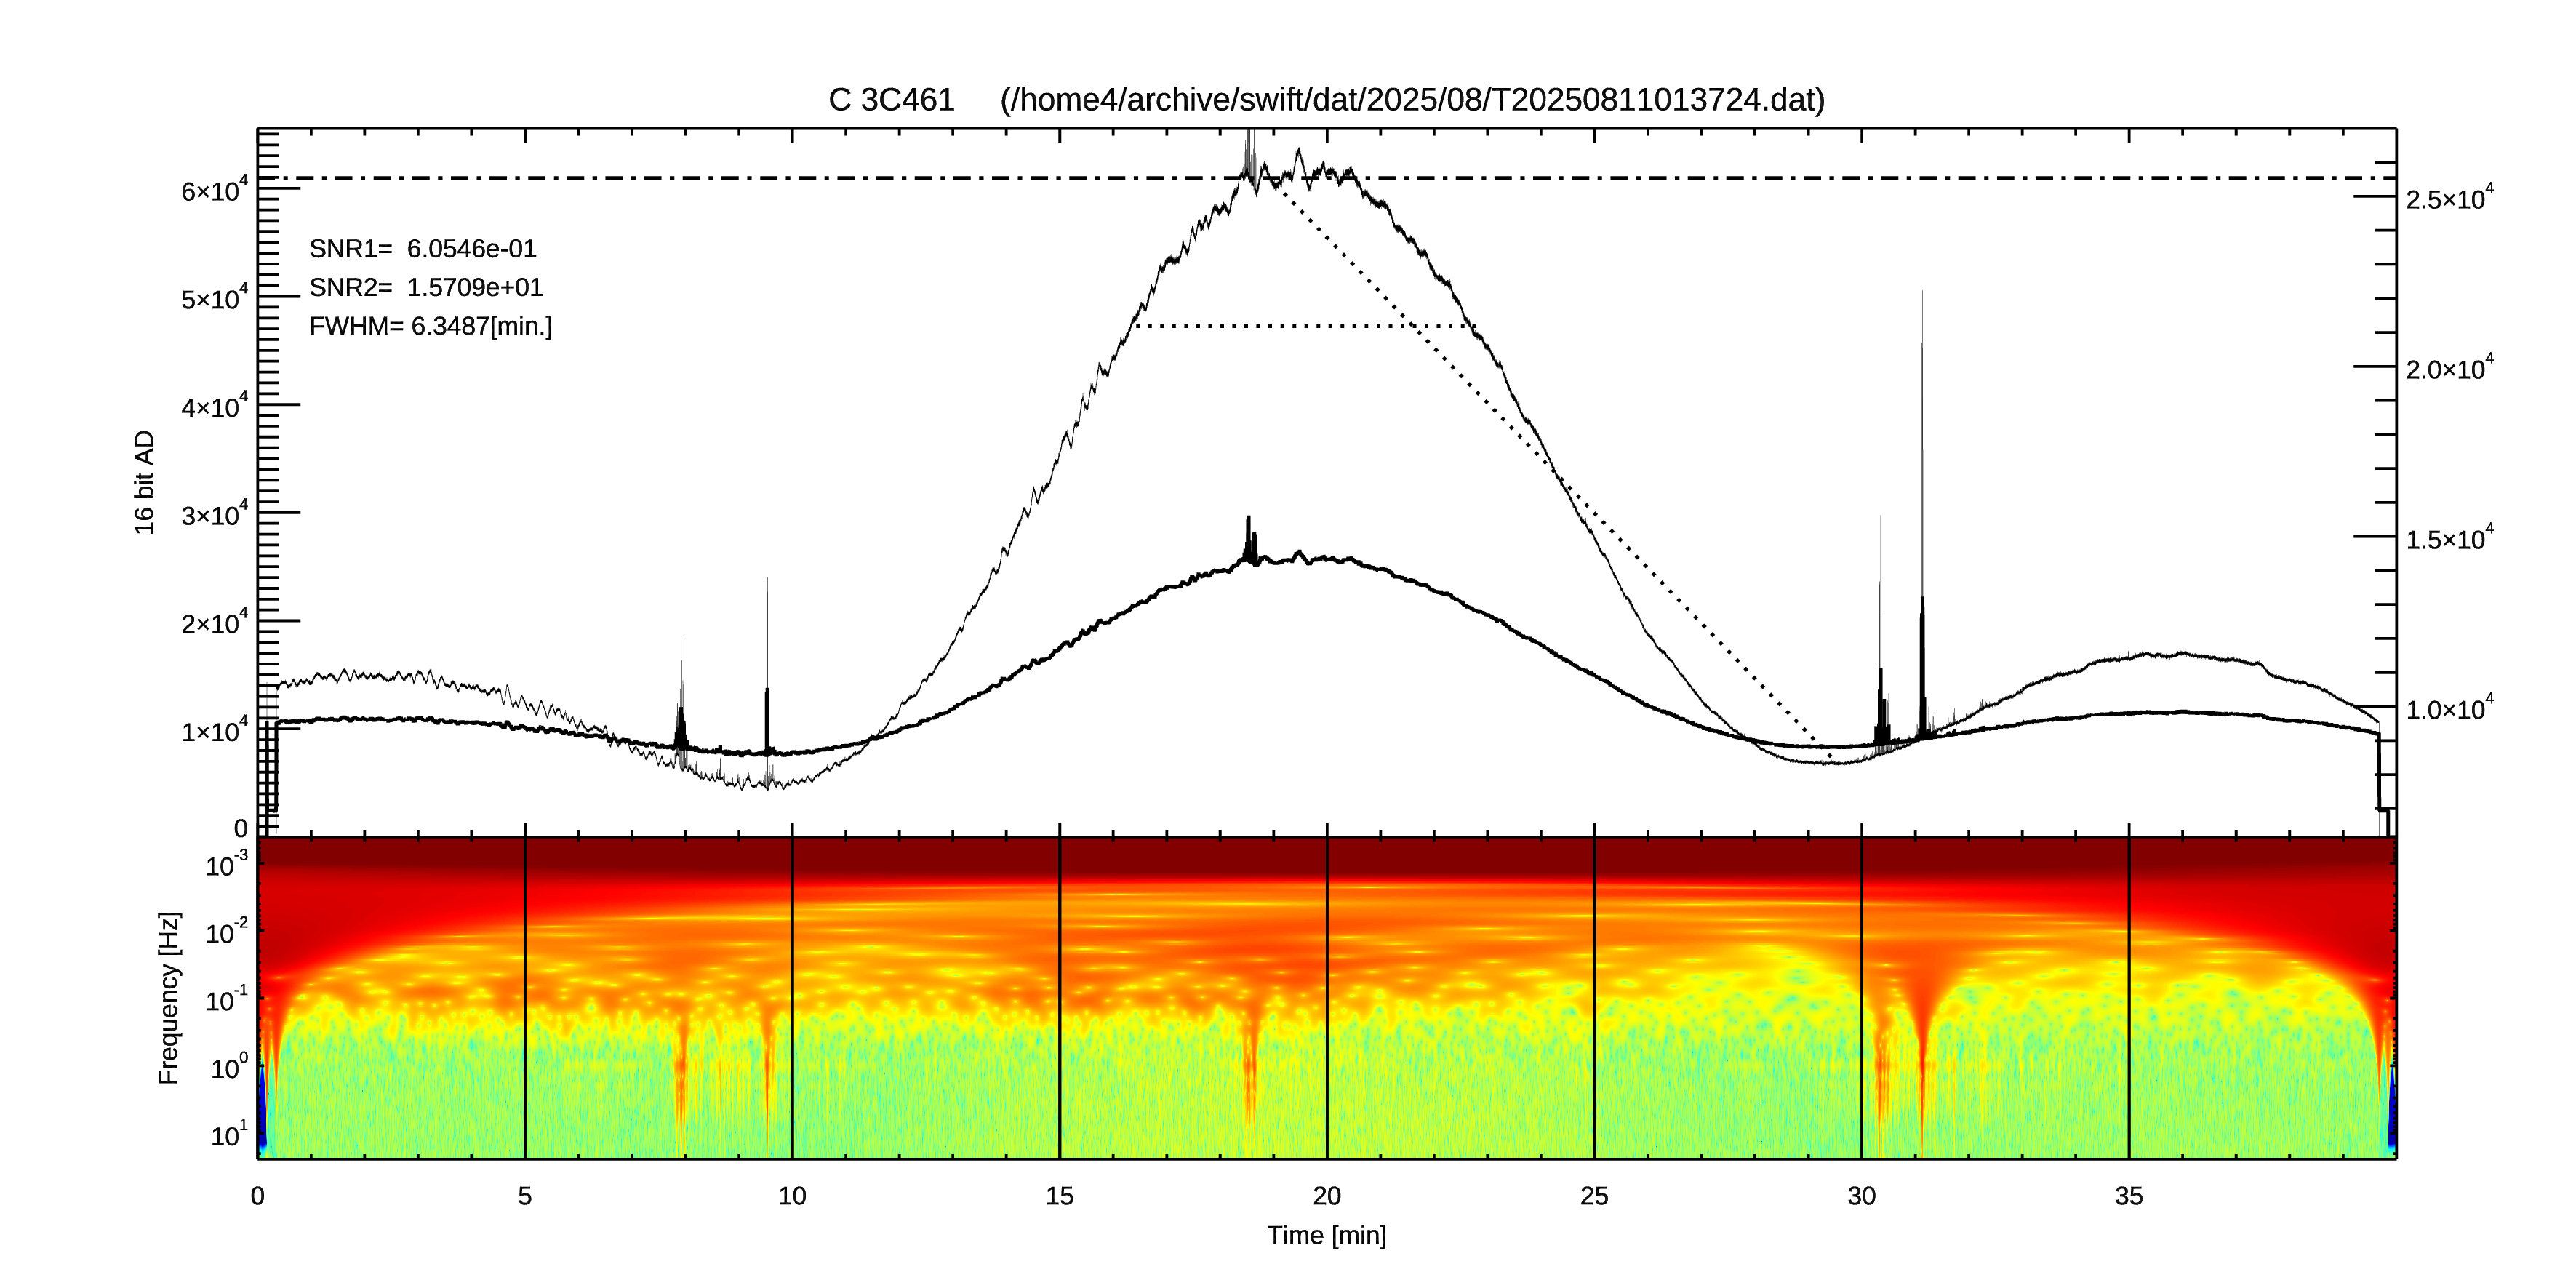Viewport: 2576px width, 1288px height.
Task: Click the dash-dot horizontal saturation line
Action: coord(1327,178)
